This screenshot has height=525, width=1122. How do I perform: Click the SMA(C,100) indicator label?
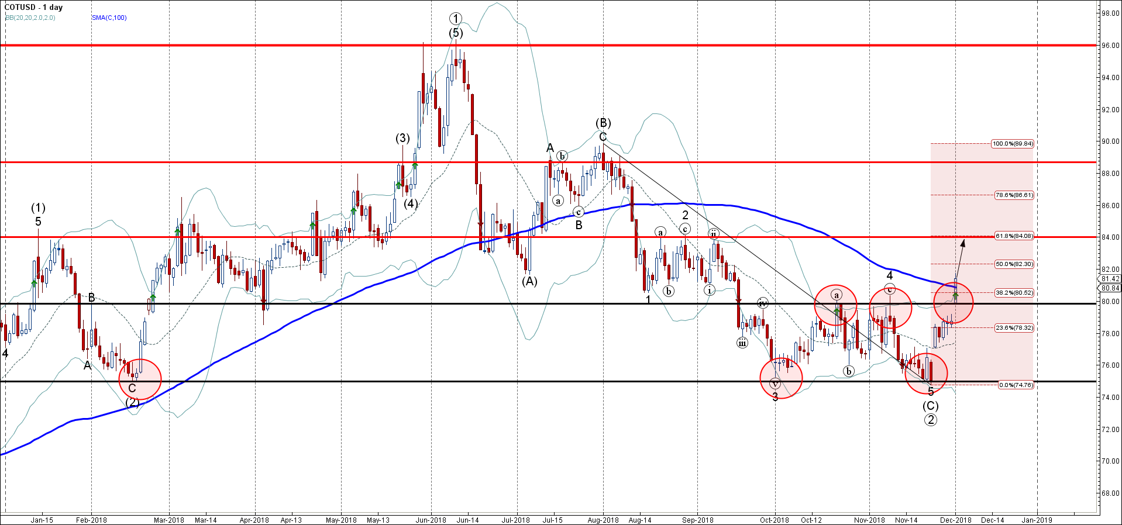click(x=109, y=18)
